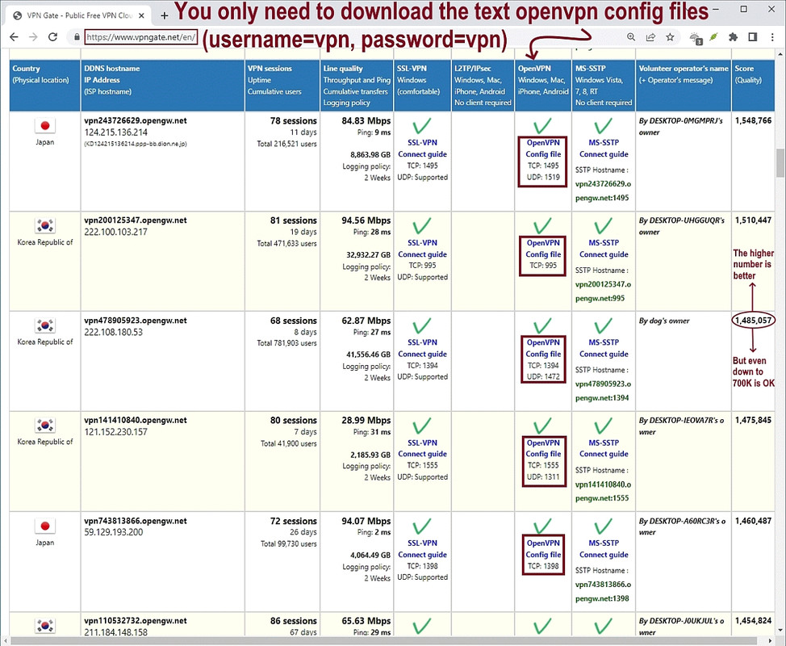This screenshot has height=646, width=786.
Task: Toggle the browser side panel
Action: click(752, 36)
